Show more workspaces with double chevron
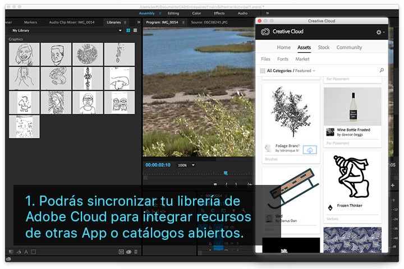This screenshot has width=404, height=269. [268, 13]
